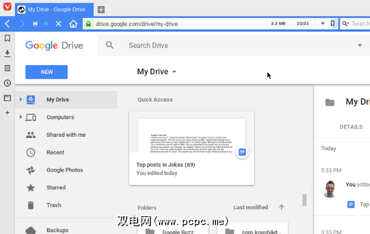Image resolution: width=370 pixels, height=234 pixels.
Task: Go to the browser home page
Action: pos(73,24)
